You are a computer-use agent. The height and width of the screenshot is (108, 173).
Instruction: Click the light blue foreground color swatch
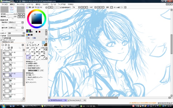point(44,43)
